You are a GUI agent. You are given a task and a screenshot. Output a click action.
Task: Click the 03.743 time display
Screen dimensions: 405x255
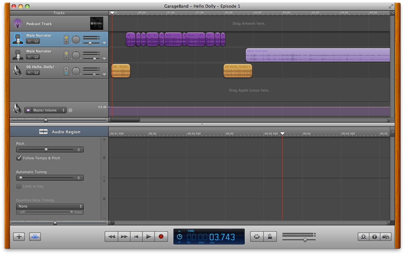coord(222,237)
